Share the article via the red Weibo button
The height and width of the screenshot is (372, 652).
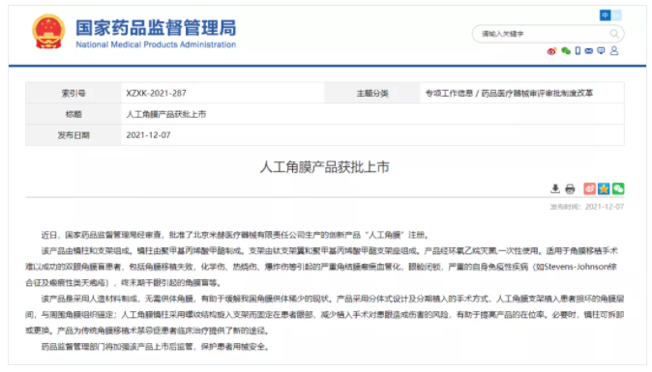[x=590, y=189]
